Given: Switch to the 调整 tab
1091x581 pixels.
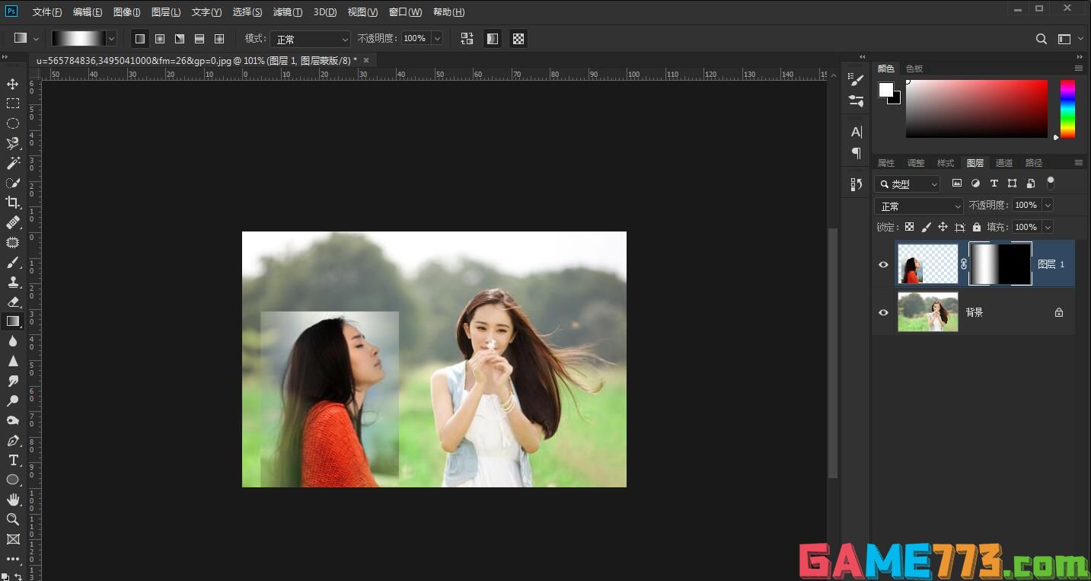Looking at the screenshot, I should (916, 163).
